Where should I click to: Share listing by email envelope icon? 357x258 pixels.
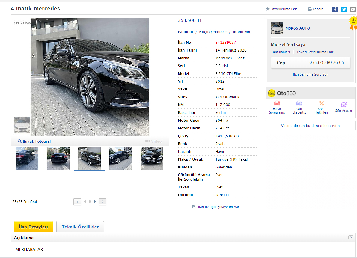[x=353, y=9]
